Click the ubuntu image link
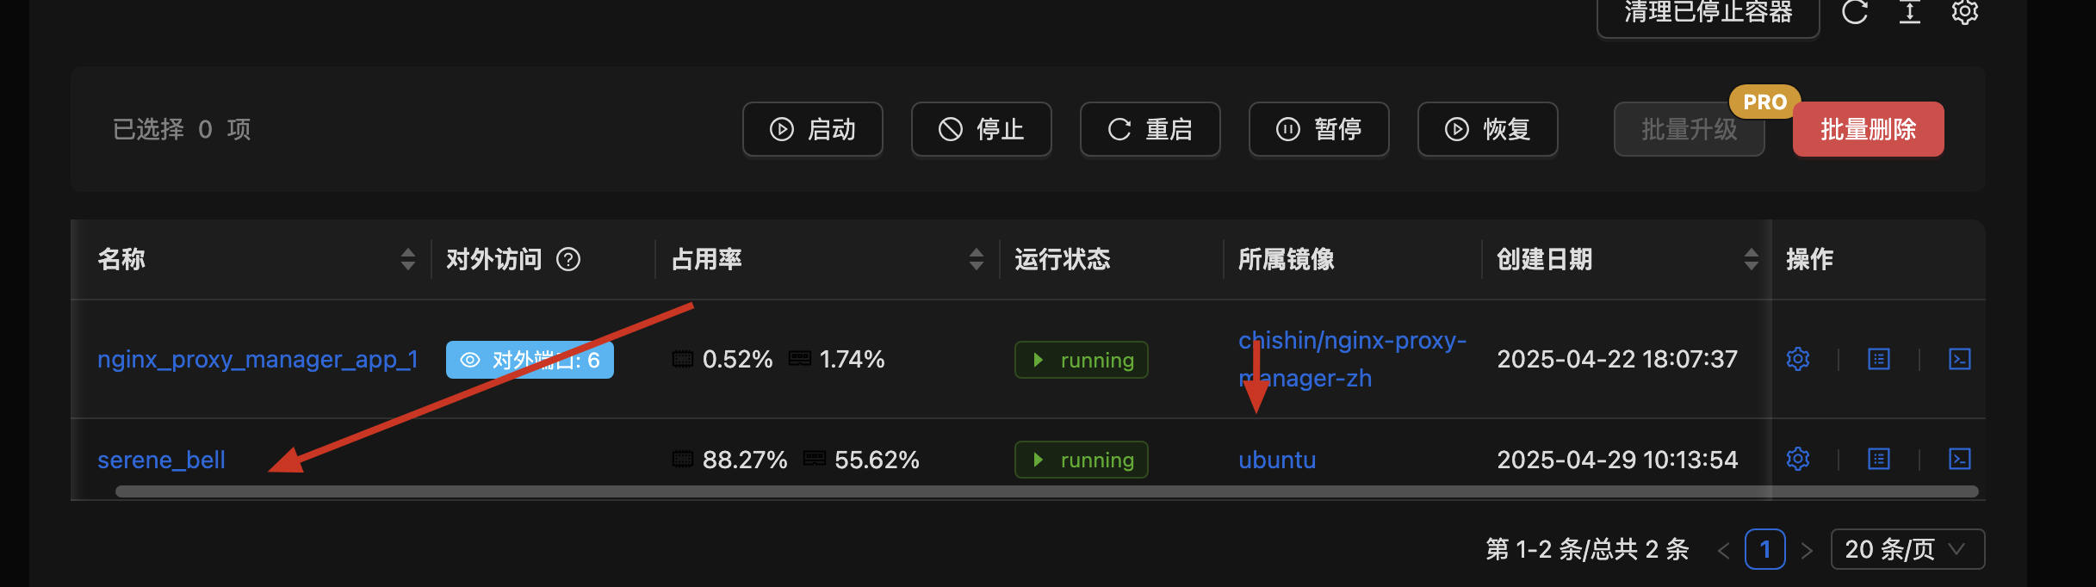This screenshot has width=2096, height=587. point(1277,460)
